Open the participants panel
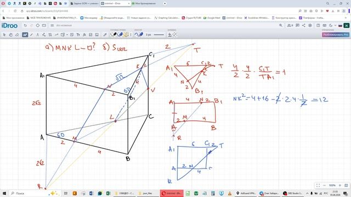Image resolution: width=351 pixels, height=197 pixels. click(x=290, y=26)
